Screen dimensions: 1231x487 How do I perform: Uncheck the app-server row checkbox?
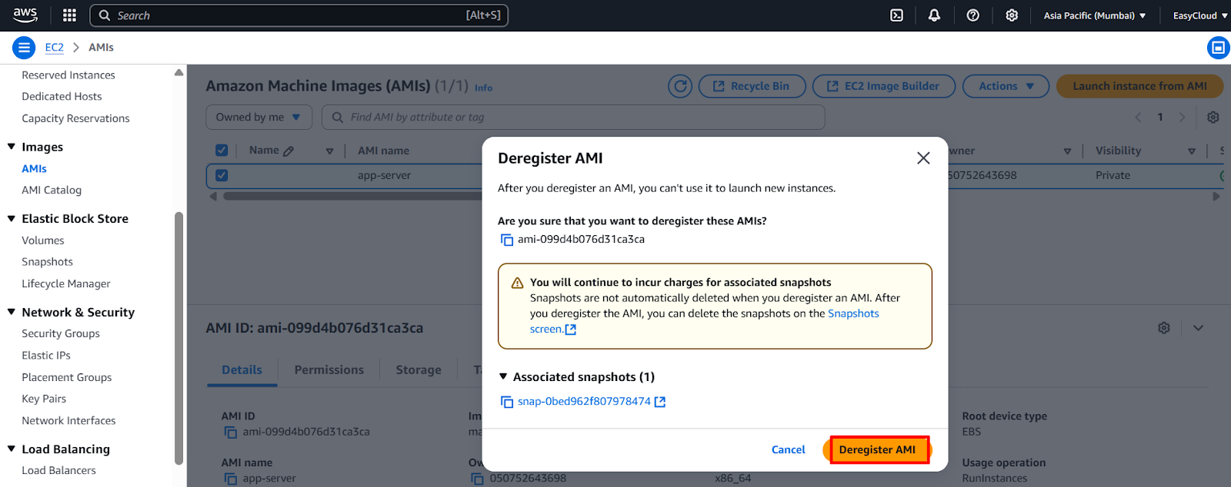[x=222, y=175]
